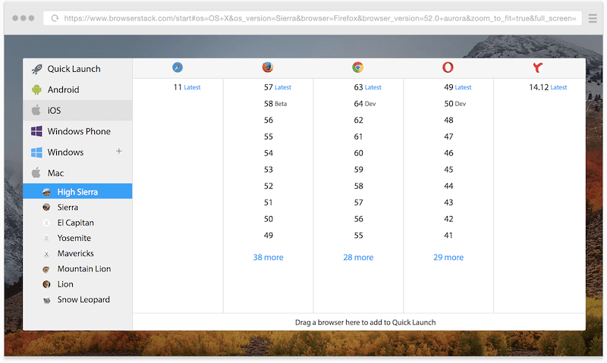This screenshot has width=607, height=363.
Task: Click the Windows Phone logo icon
Action: click(x=36, y=131)
